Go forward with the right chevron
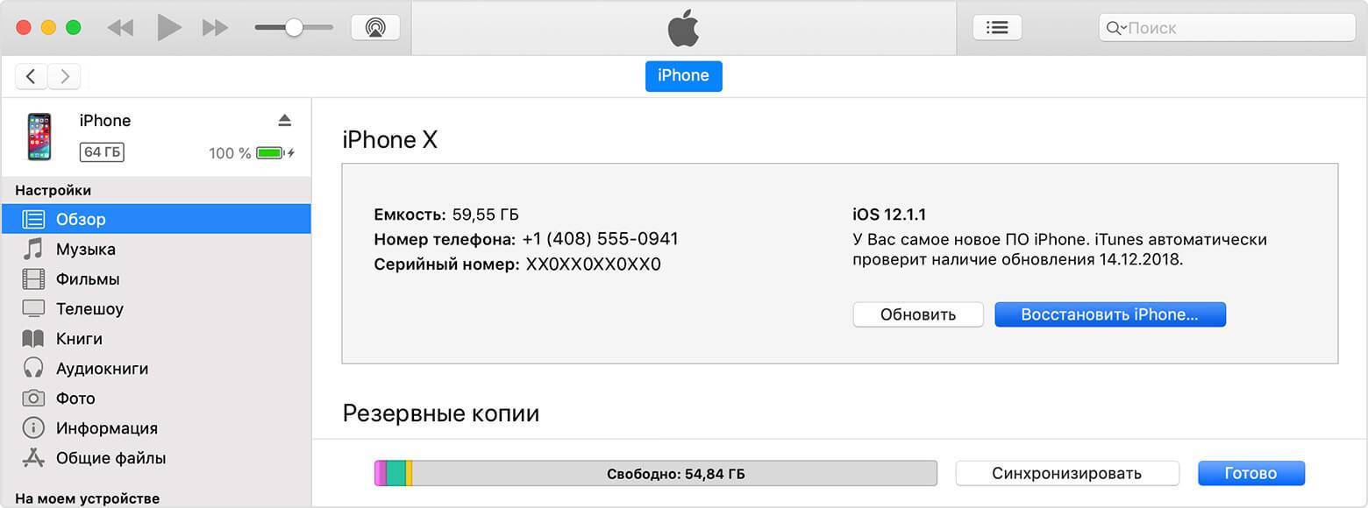 coord(64,76)
